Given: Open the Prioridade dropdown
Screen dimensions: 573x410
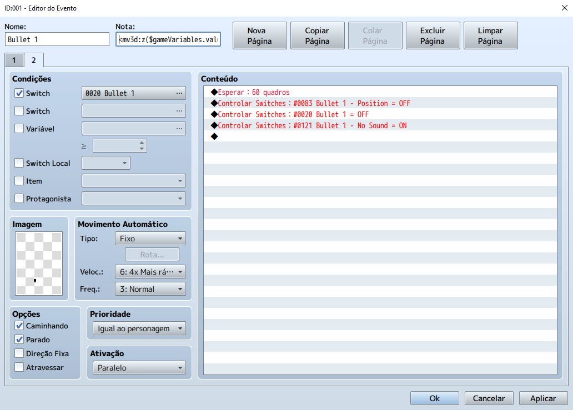Looking at the screenshot, I should tap(139, 328).
